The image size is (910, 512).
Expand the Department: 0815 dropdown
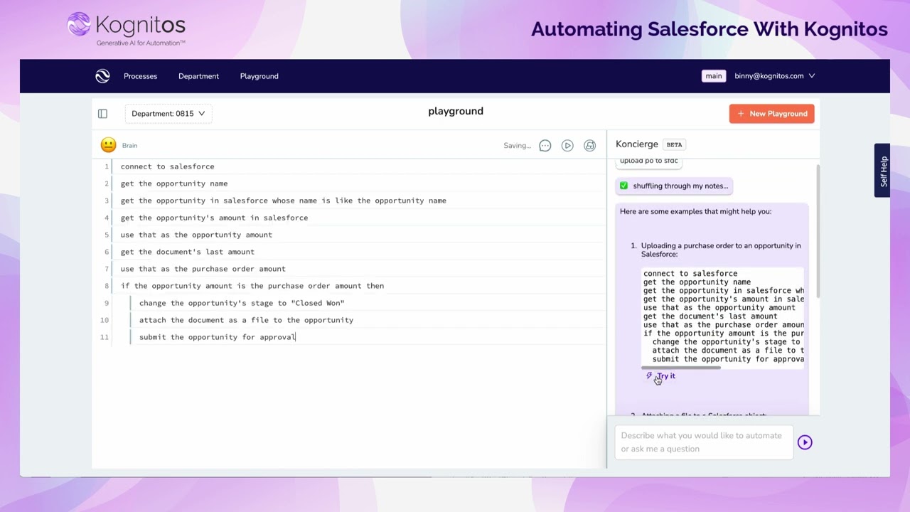168,114
